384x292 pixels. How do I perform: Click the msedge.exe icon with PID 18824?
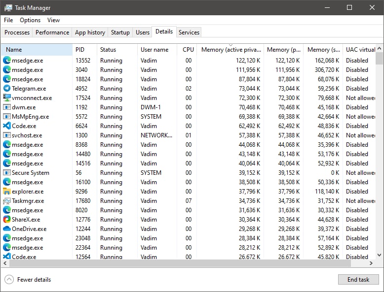[7, 79]
